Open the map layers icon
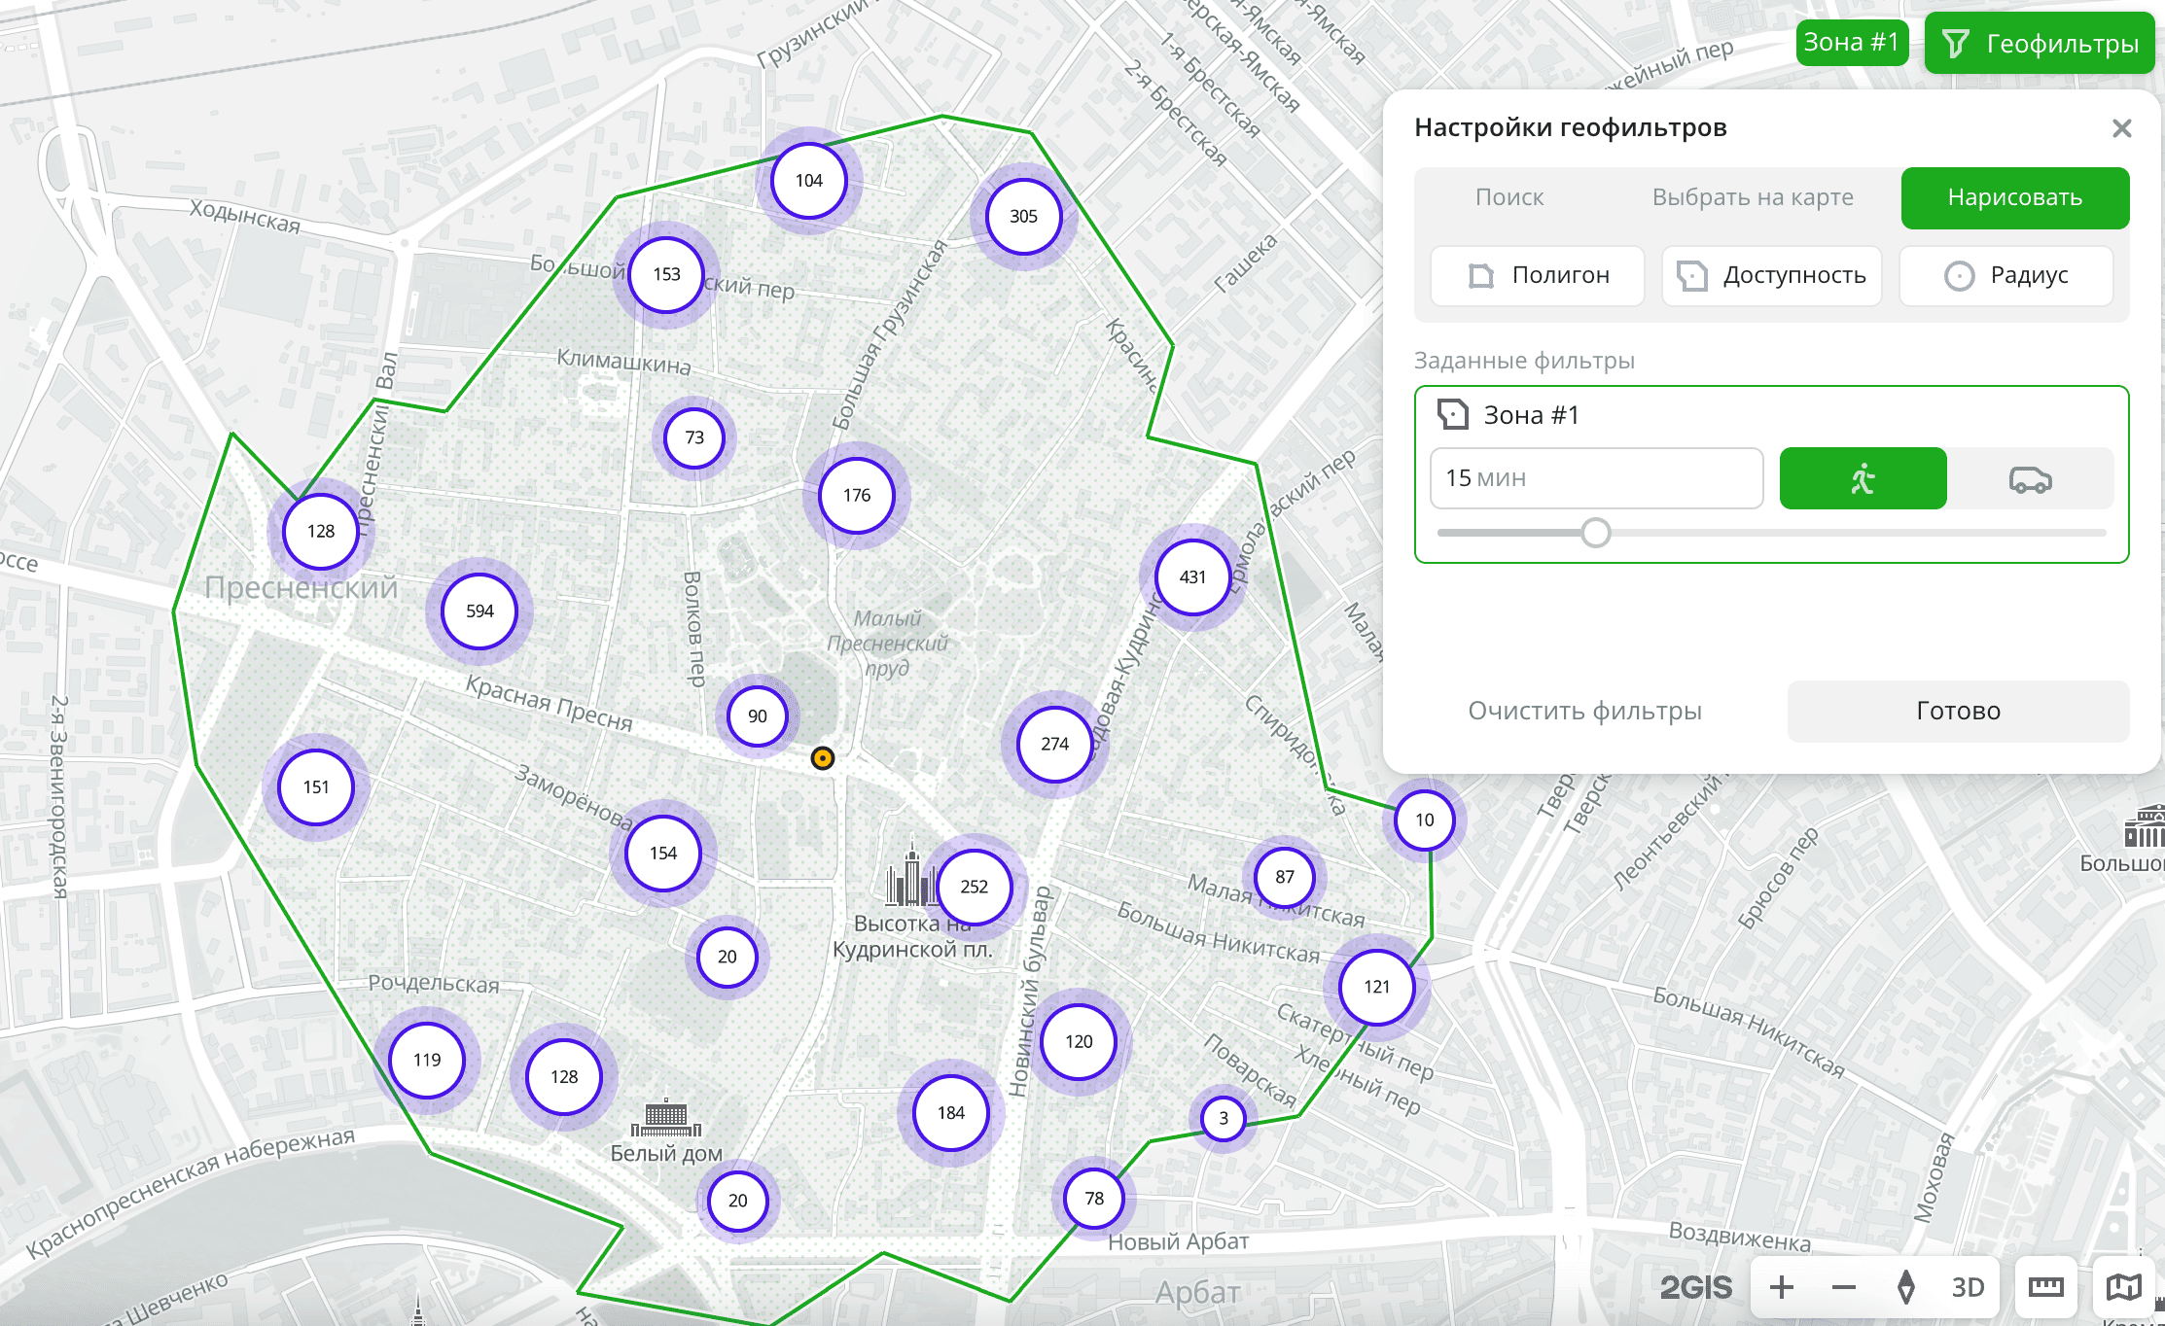This screenshot has width=2165, height=1326. (x=2123, y=1287)
